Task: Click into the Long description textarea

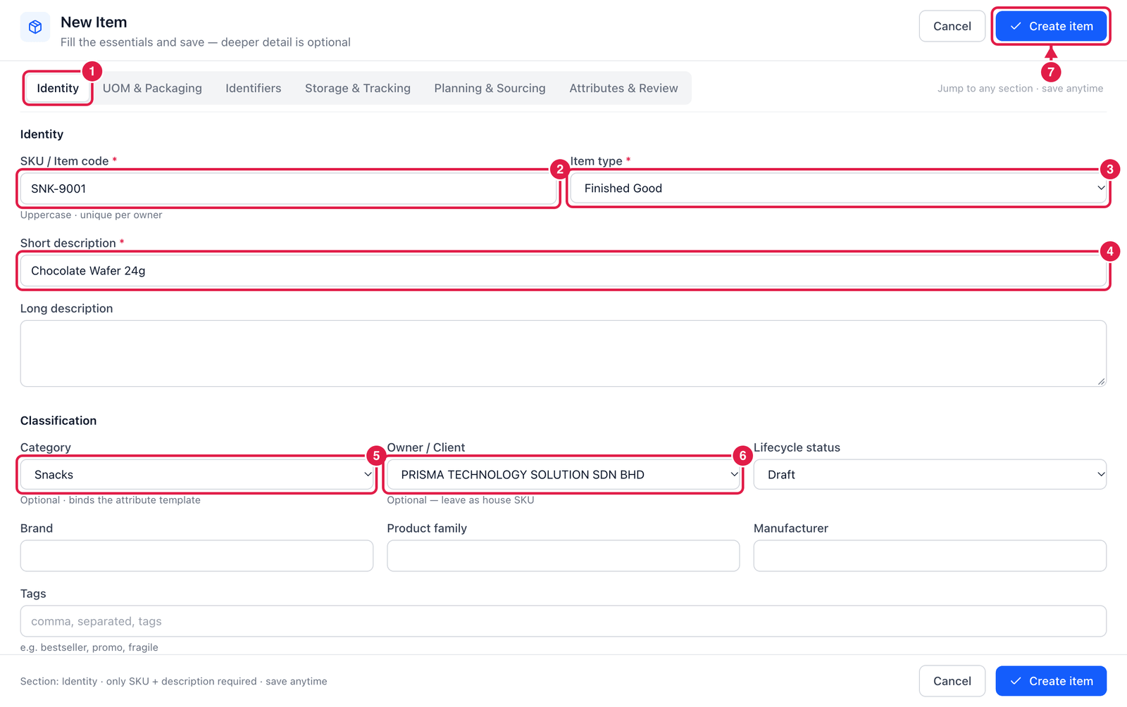Action: [563, 353]
